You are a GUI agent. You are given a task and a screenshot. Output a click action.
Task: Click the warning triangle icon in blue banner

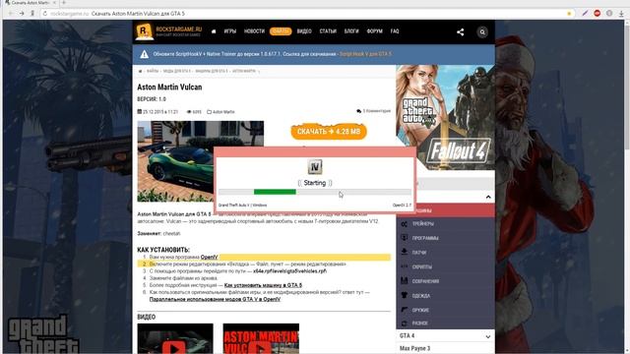145,54
